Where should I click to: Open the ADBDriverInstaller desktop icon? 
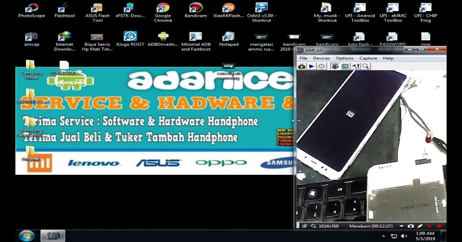pyautogui.click(x=163, y=39)
